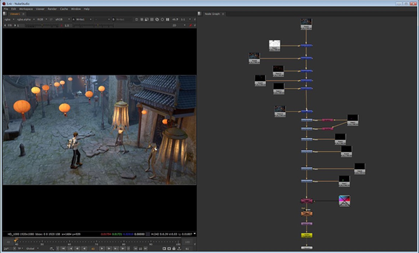Viewport: 419px width, 253px height.
Task: Step gain down with the left arrow
Action: [5, 25]
